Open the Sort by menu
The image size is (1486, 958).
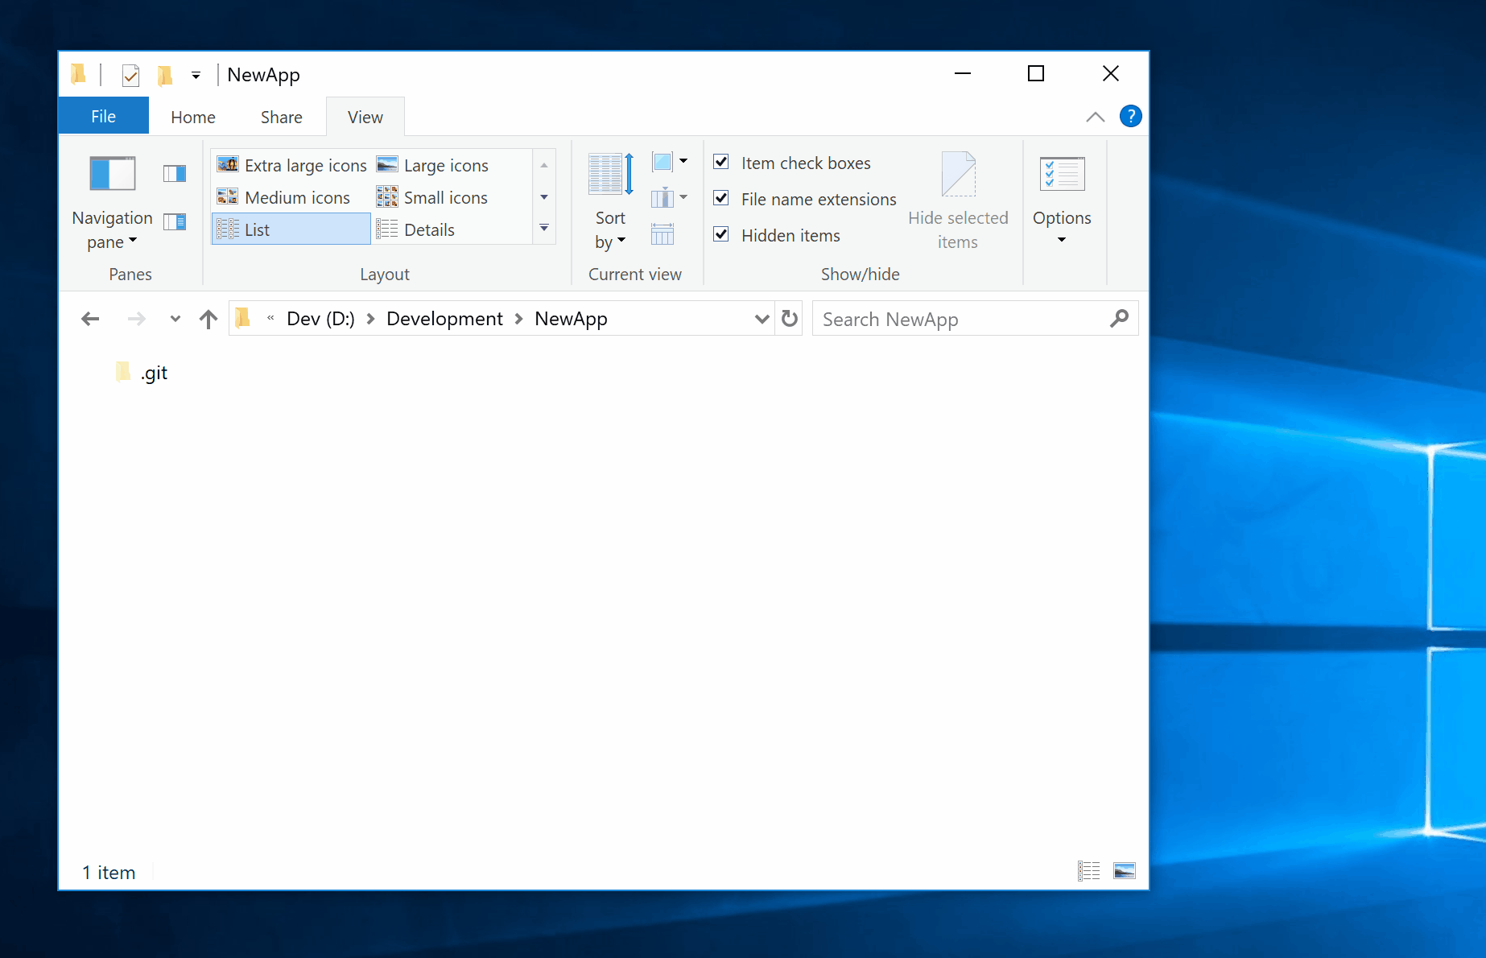(x=610, y=203)
